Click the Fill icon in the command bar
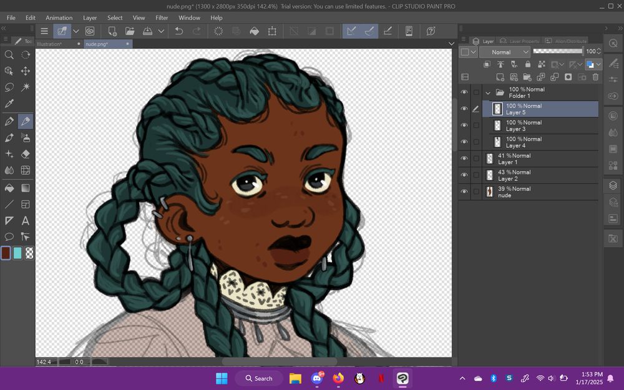Image resolution: width=624 pixels, height=390 pixels. 255,31
